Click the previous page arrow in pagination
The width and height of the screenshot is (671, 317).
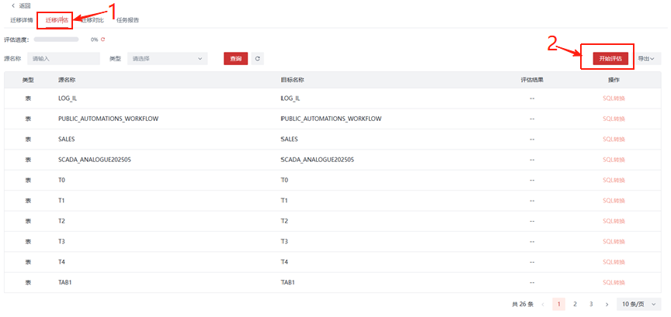pos(542,305)
